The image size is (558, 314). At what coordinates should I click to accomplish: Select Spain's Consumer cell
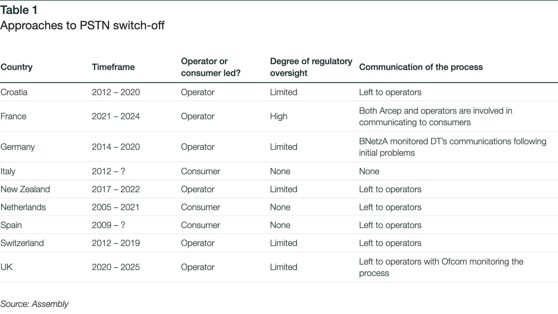201,225
